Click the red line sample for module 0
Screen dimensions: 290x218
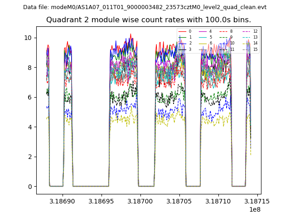183,31
